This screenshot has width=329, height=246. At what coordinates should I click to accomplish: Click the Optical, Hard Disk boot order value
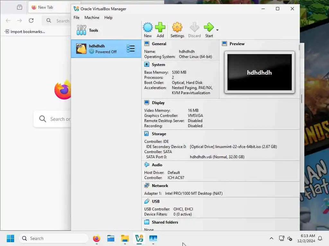tap(187, 83)
